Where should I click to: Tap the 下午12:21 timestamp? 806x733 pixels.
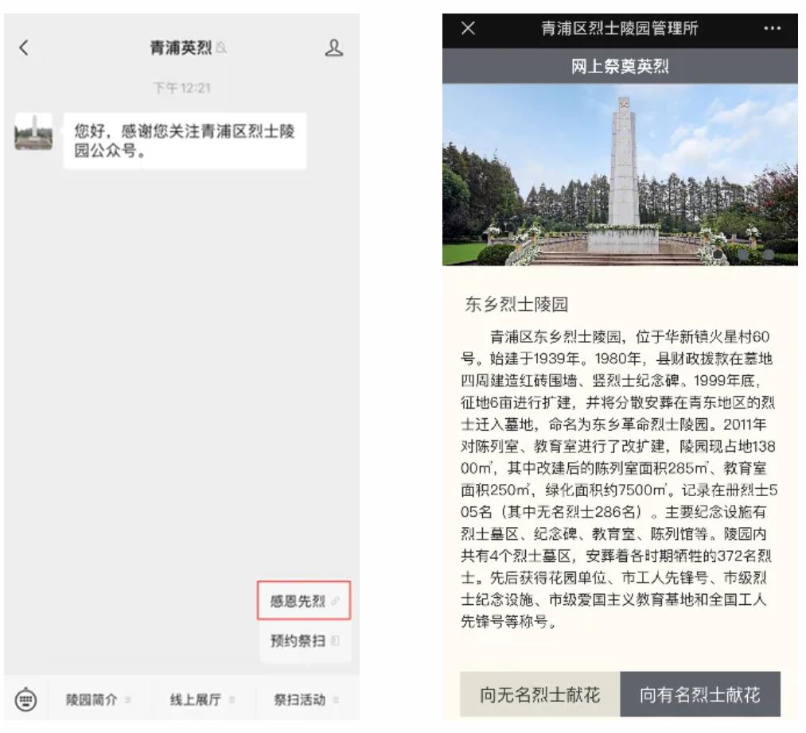click(x=182, y=87)
